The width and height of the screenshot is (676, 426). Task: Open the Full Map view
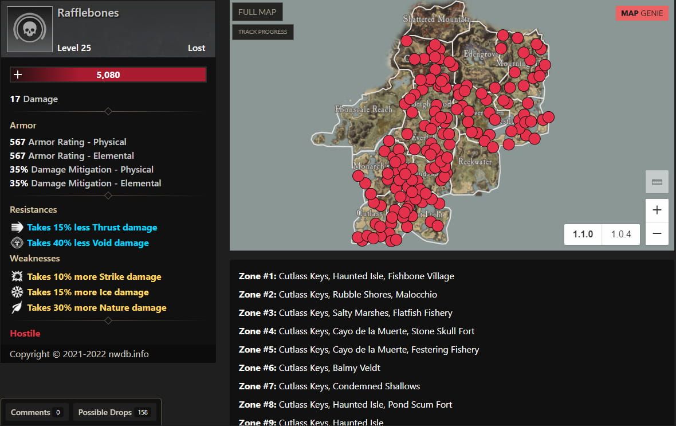(257, 12)
